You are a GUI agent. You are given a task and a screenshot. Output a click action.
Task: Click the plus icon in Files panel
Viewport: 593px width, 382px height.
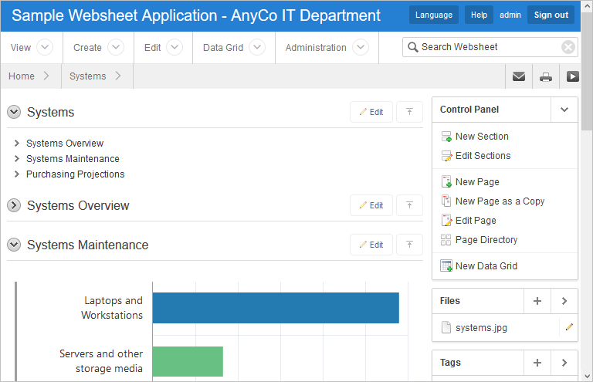538,301
